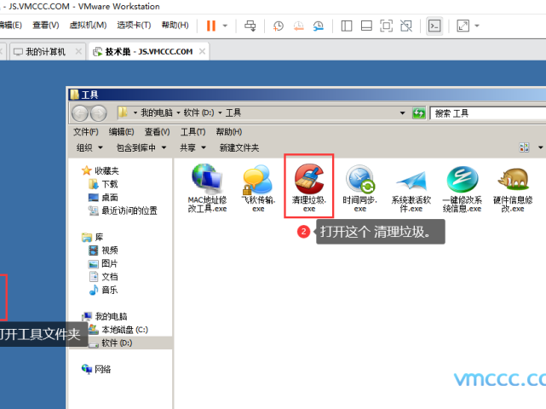The image size is (546, 409).
Task: Open the dropdown arrow beside the pause button
Action: [x=225, y=26]
